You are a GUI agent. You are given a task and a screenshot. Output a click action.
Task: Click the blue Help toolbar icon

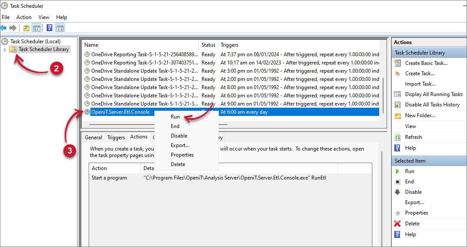[50, 28]
